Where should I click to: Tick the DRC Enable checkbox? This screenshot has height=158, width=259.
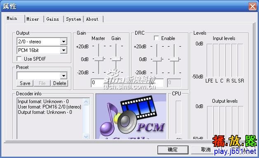tap(156, 38)
